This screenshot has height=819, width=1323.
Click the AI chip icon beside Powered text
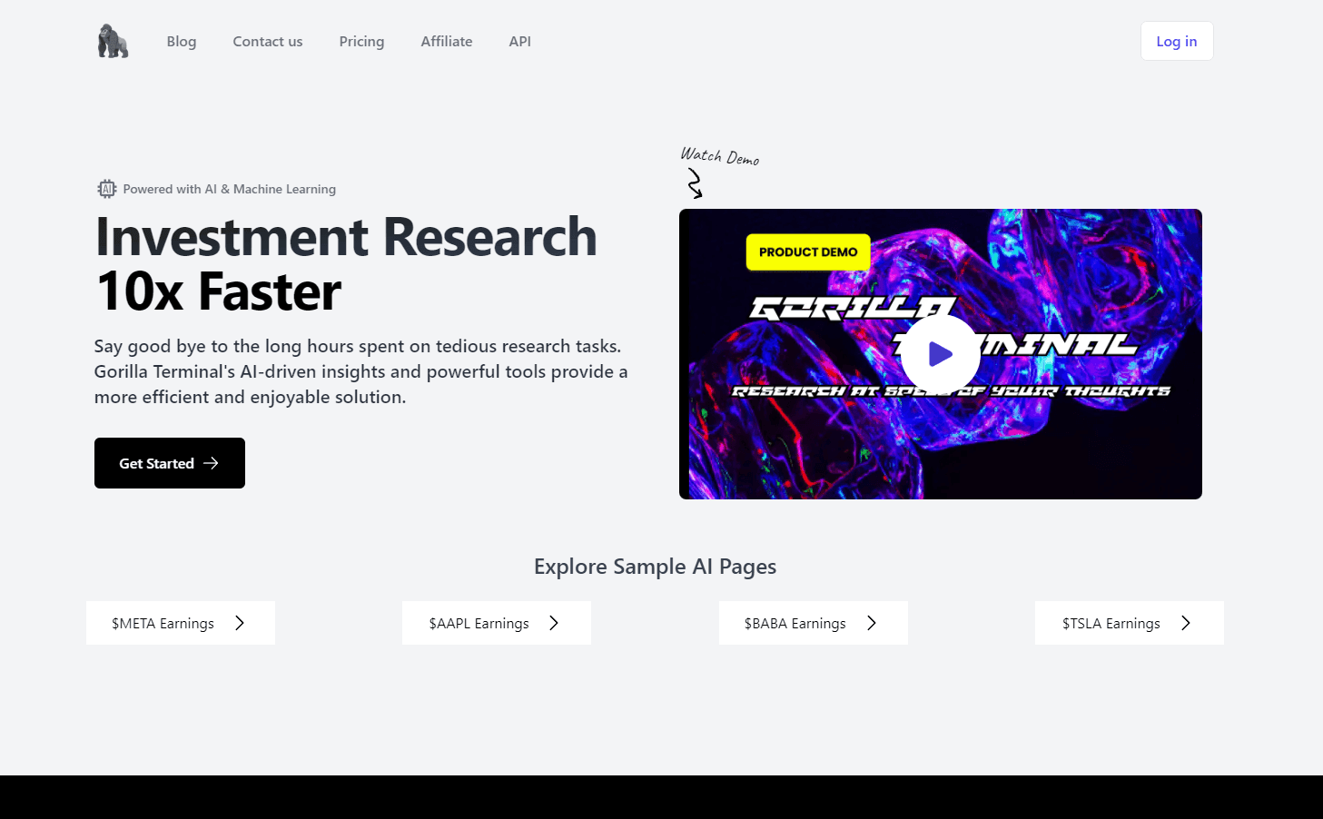point(107,189)
